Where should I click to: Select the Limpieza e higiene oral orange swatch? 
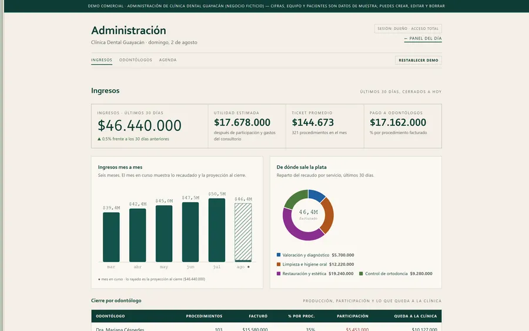[x=279, y=264]
